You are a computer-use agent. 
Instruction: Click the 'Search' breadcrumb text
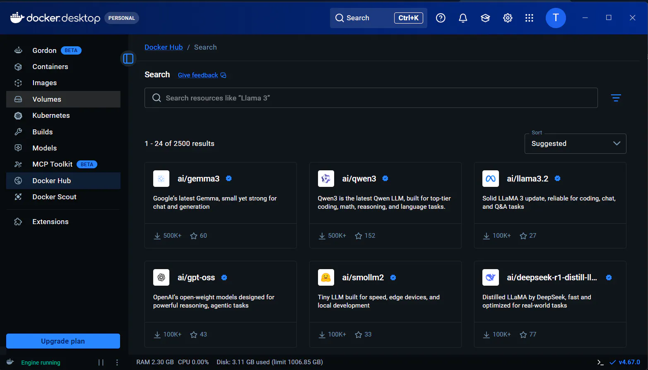click(x=205, y=47)
